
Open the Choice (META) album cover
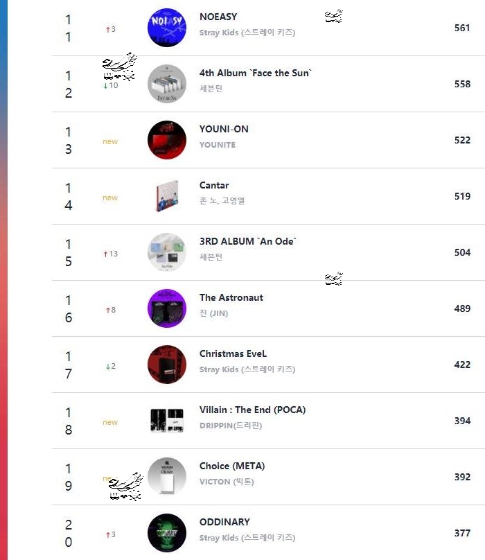(x=167, y=477)
